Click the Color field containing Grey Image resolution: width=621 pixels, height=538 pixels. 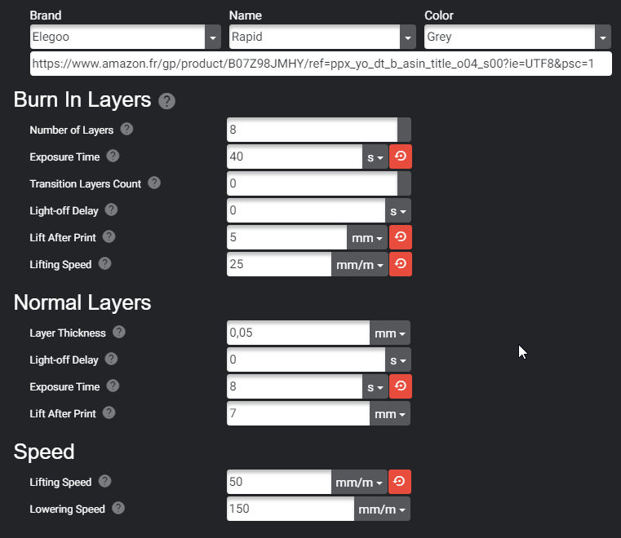point(510,37)
